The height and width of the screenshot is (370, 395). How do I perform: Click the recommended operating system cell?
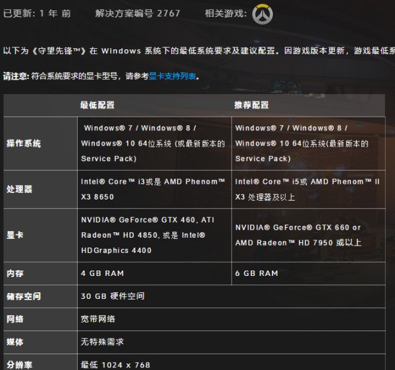pyautogui.click(x=308, y=144)
